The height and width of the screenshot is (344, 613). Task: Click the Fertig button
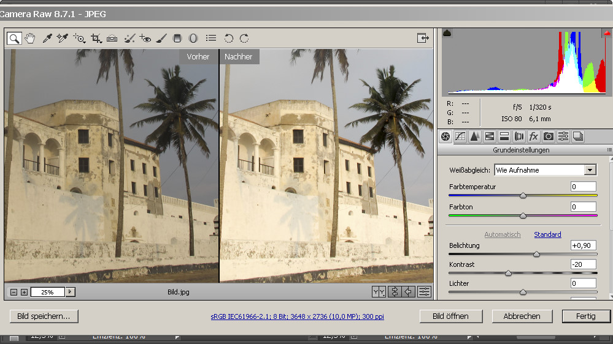point(586,316)
